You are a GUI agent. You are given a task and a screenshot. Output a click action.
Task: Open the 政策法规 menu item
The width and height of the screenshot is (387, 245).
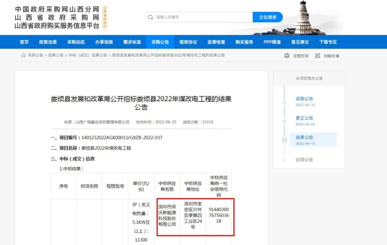[48, 42]
